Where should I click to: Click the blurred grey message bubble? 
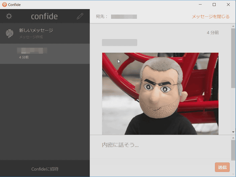point(120,42)
